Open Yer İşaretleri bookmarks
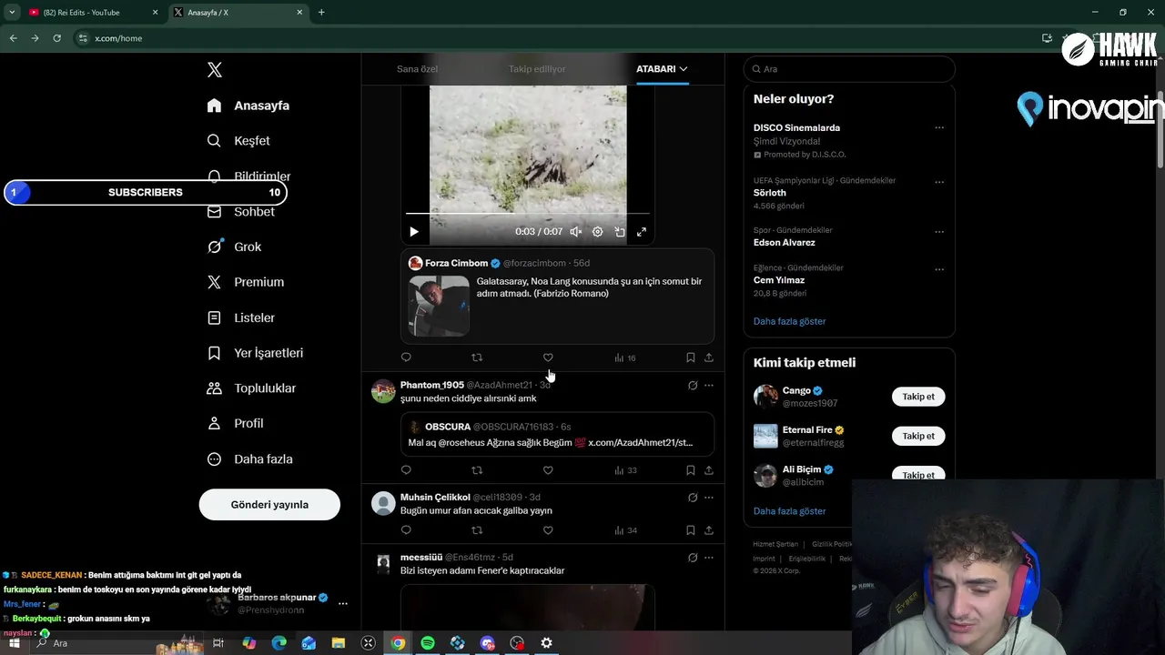The height and width of the screenshot is (655, 1165). 255,353
